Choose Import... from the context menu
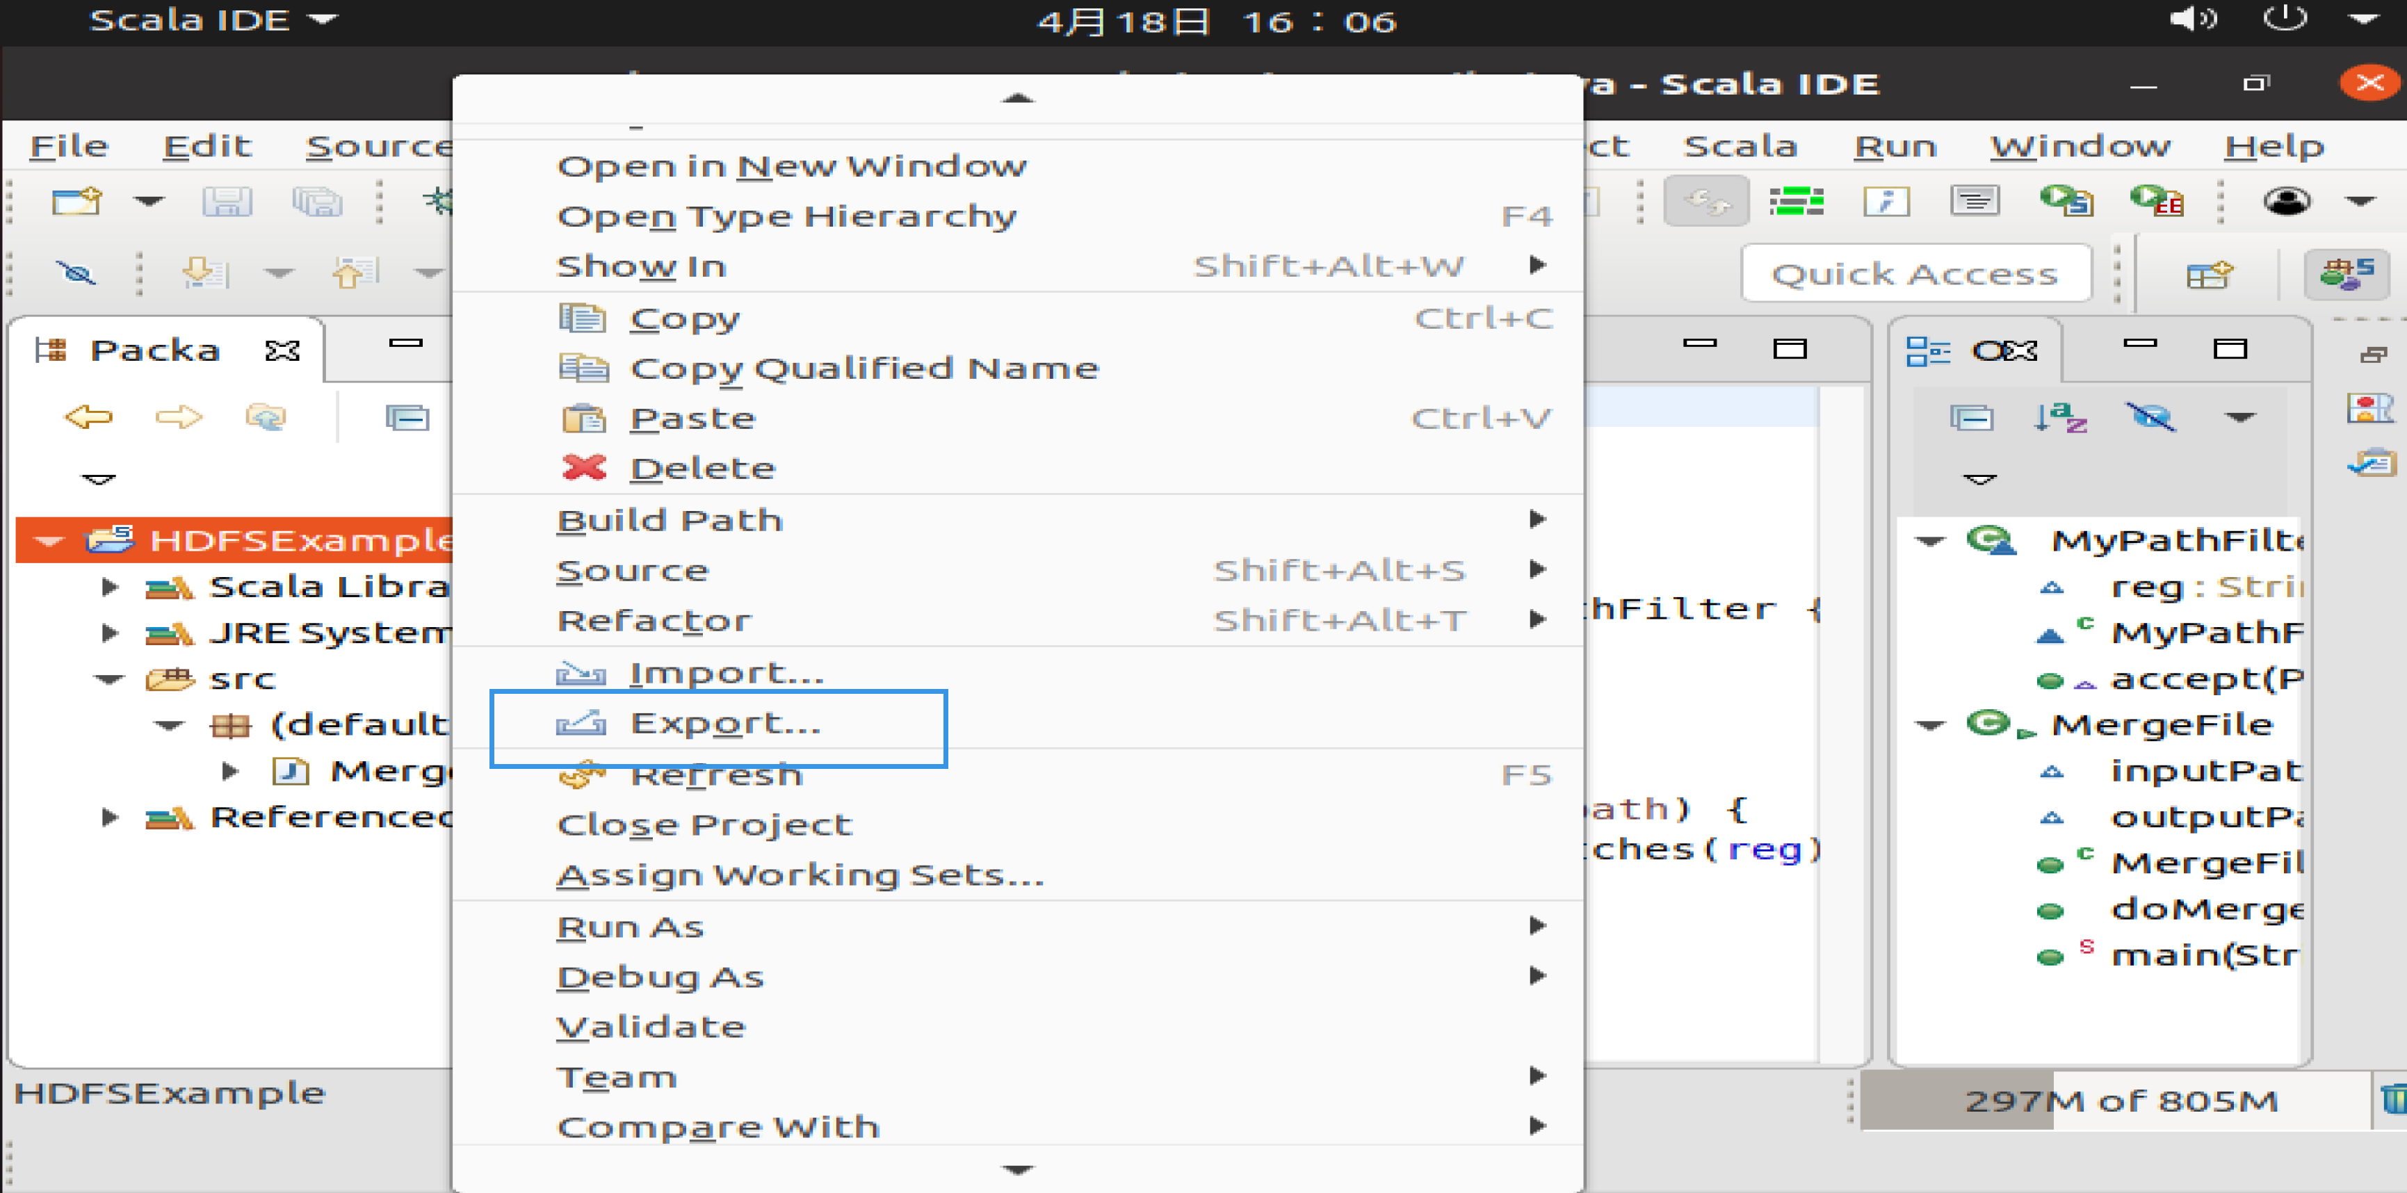This screenshot has width=2407, height=1193. [x=1018, y=673]
